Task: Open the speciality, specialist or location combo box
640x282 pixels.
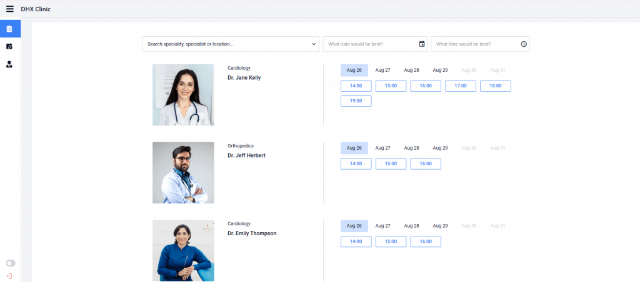Action: click(231, 44)
